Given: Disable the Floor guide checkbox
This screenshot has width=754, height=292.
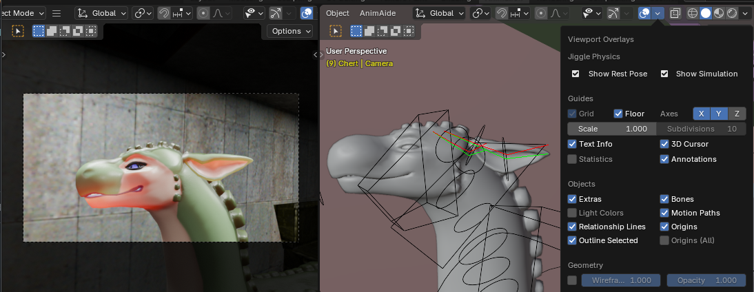Looking at the screenshot, I should point(618,114).
